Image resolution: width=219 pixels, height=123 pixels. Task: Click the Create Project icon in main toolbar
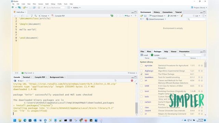tap(19, 8)
